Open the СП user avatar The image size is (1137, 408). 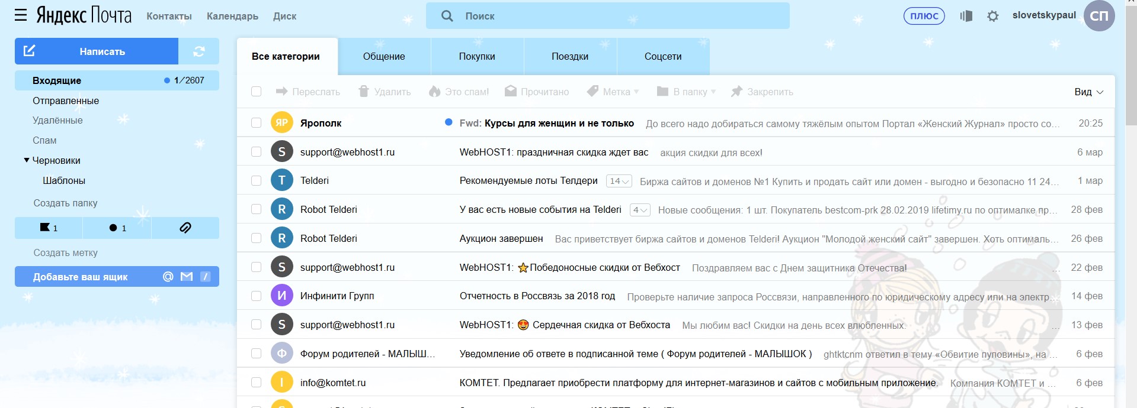click(x=1099, y=16)
